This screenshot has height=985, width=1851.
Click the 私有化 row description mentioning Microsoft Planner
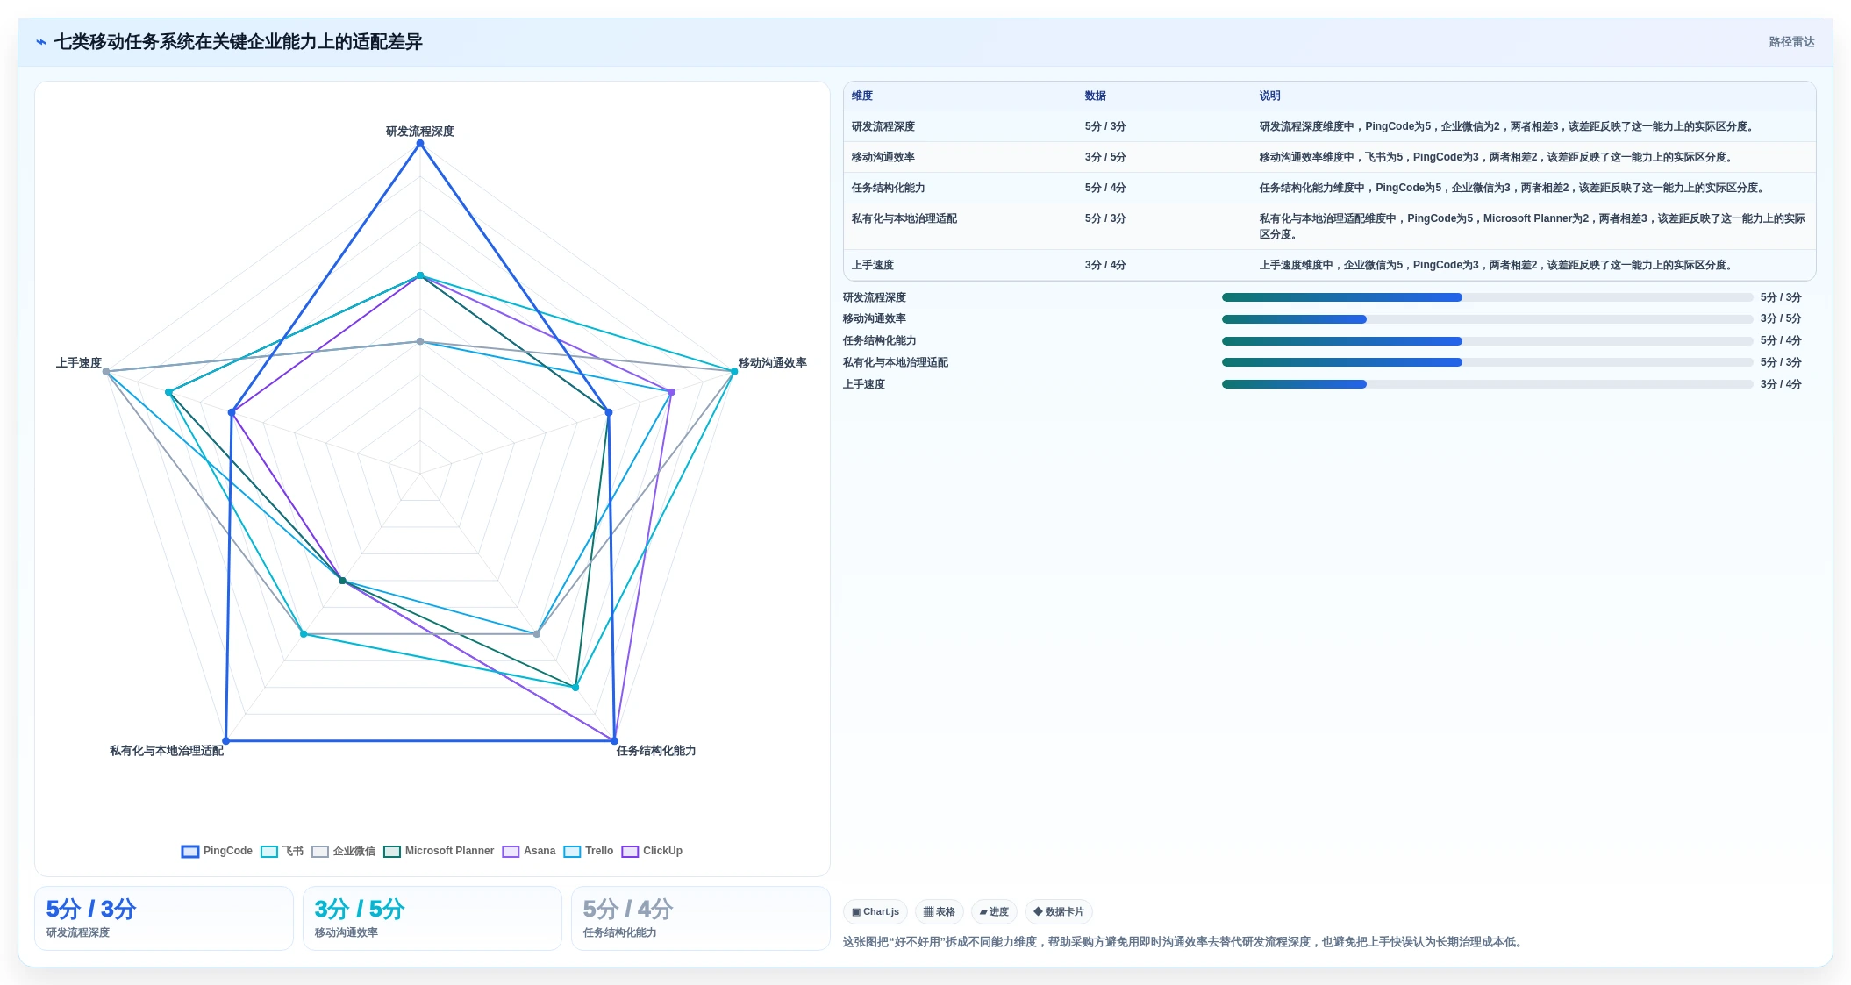[x=1533, y=226]
